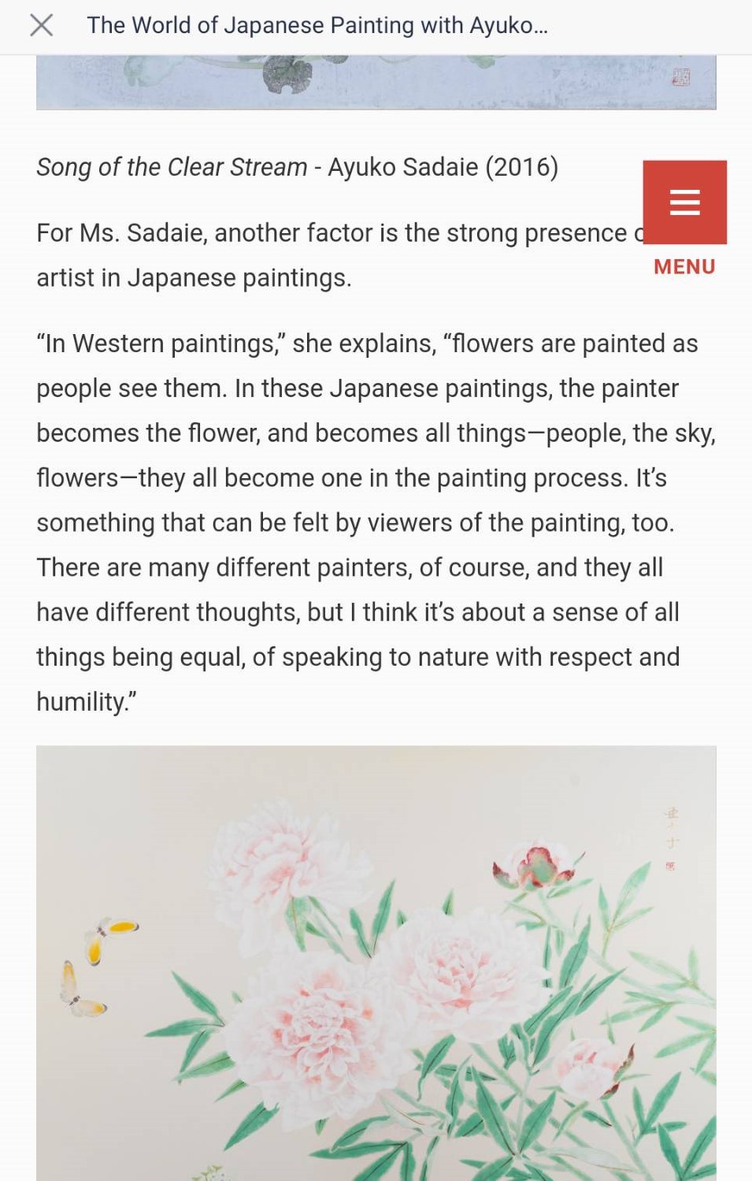Select the italic Song of the Clear Stream caption

pyautogui.click(x=172, y=167)
